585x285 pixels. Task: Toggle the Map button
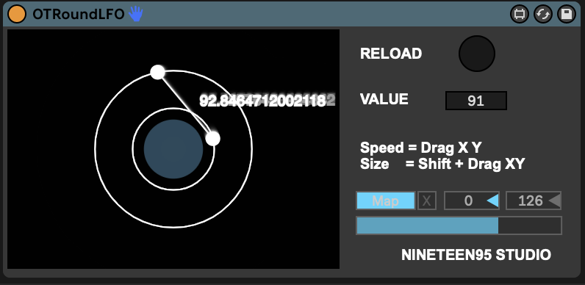coord(386,201)
